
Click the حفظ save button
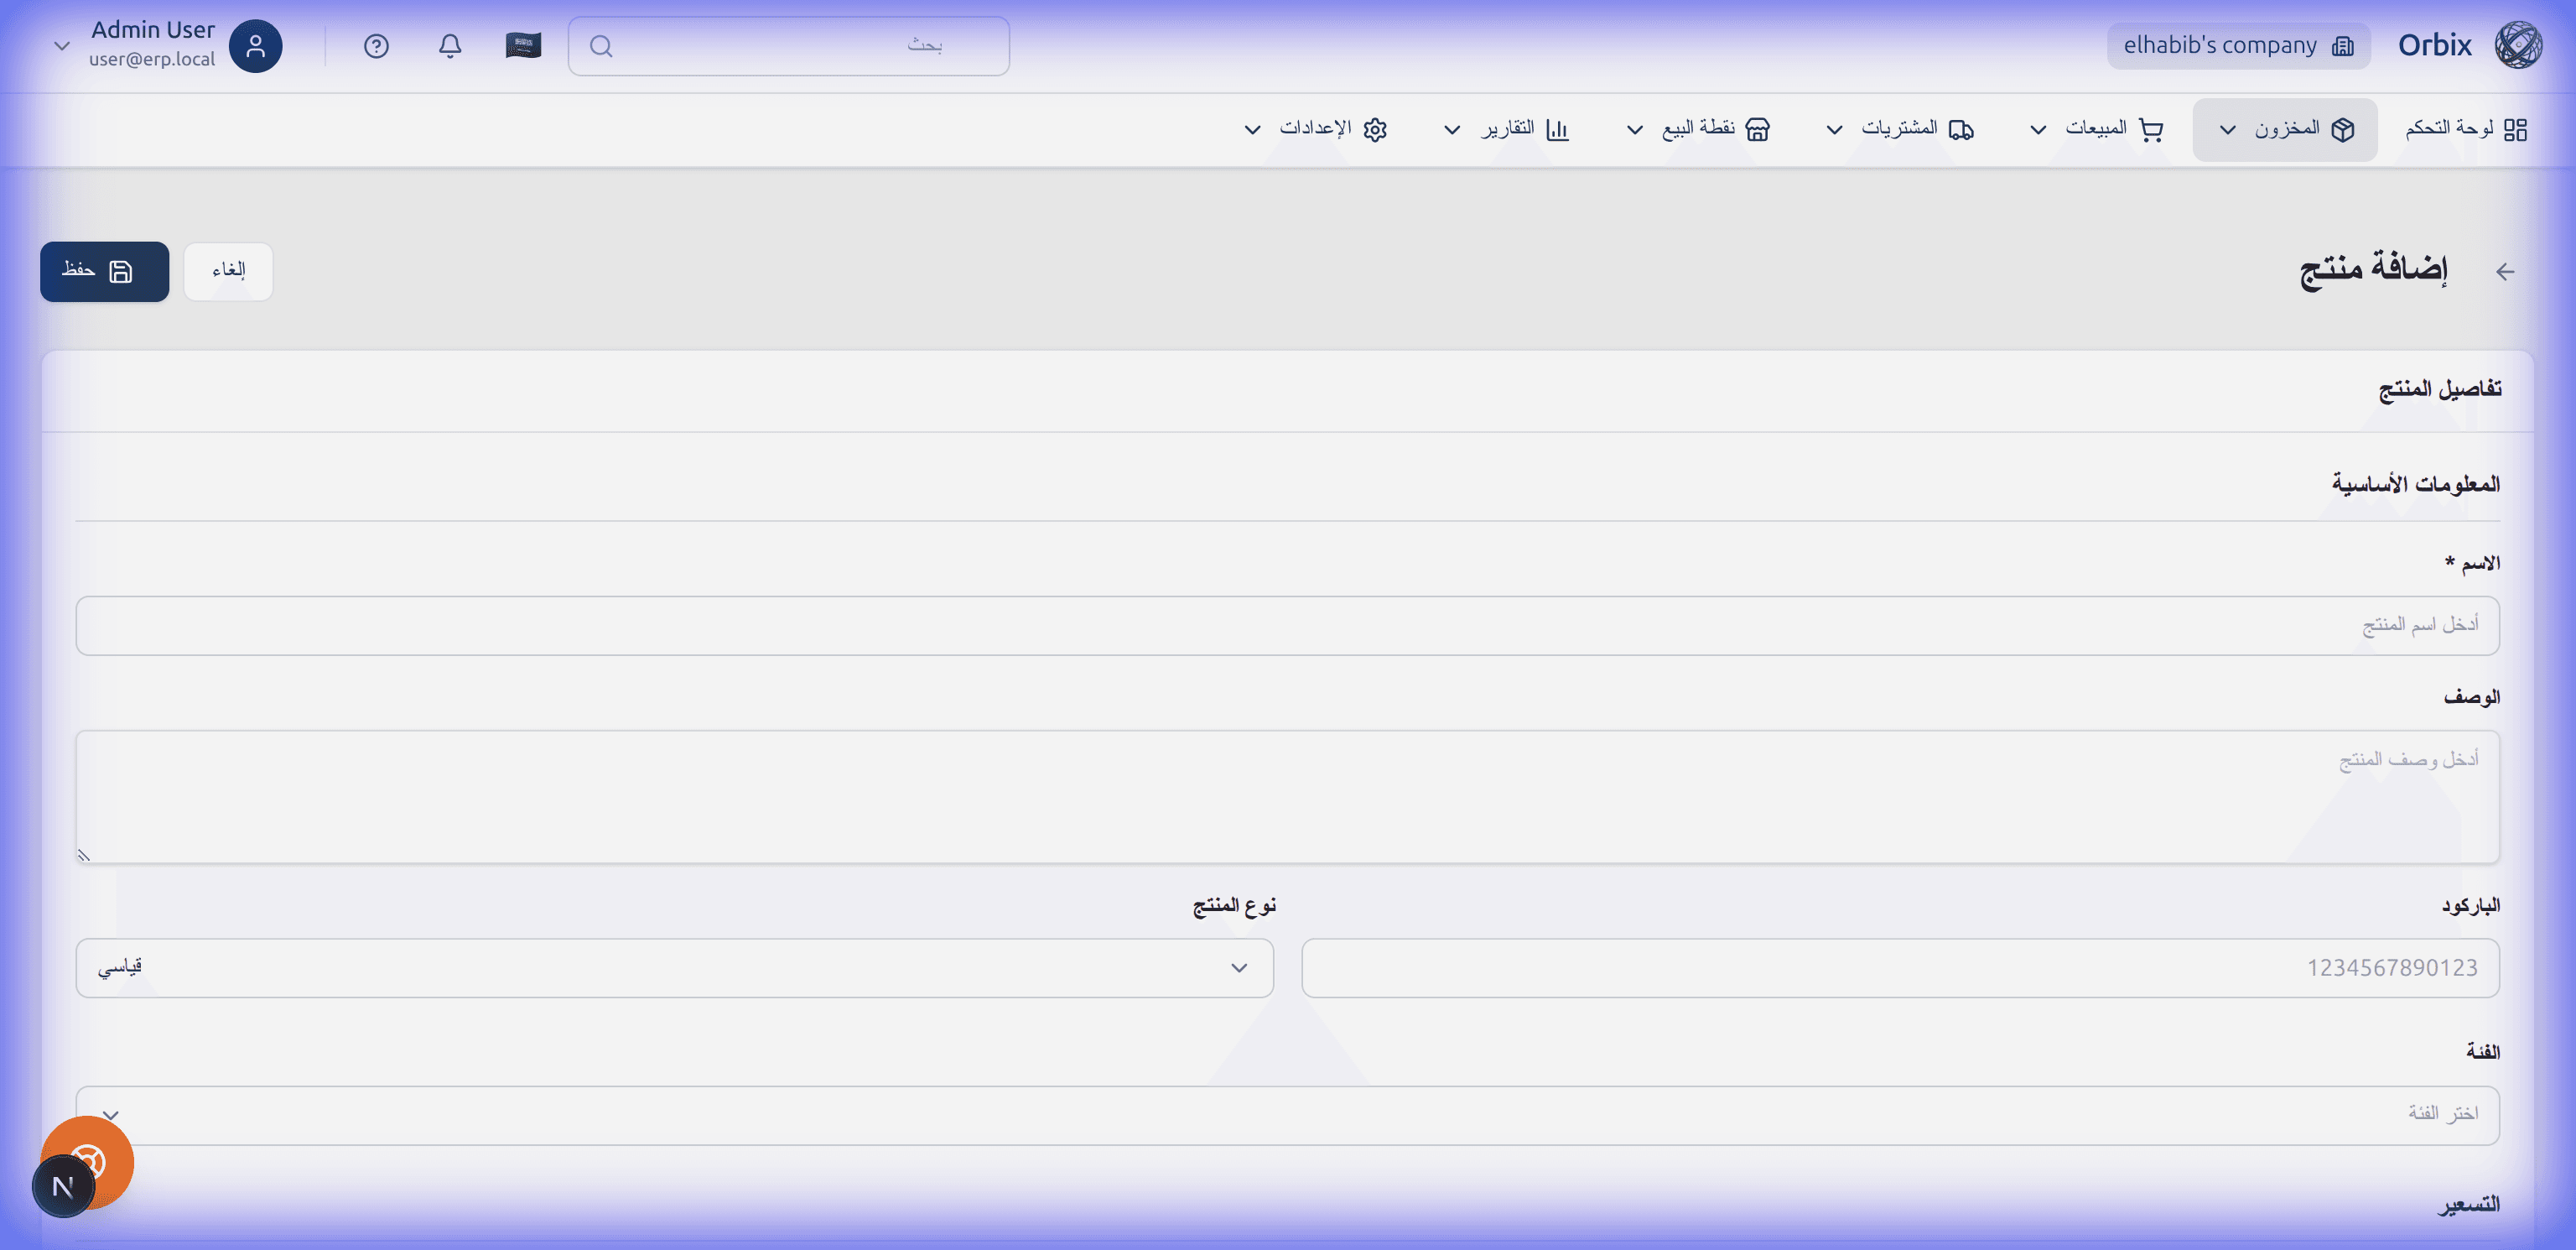104,271
